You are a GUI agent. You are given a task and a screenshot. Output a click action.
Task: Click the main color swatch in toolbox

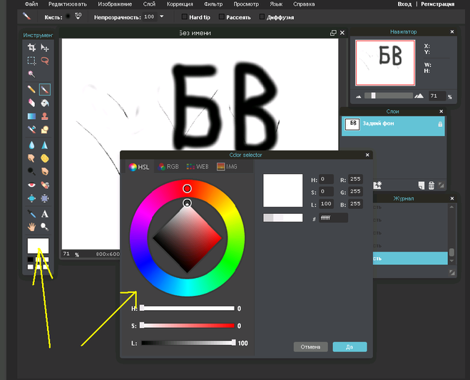click(38, 246)
